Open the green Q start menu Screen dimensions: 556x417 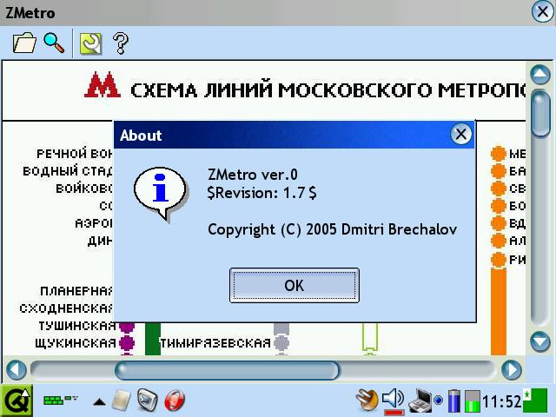17,400
